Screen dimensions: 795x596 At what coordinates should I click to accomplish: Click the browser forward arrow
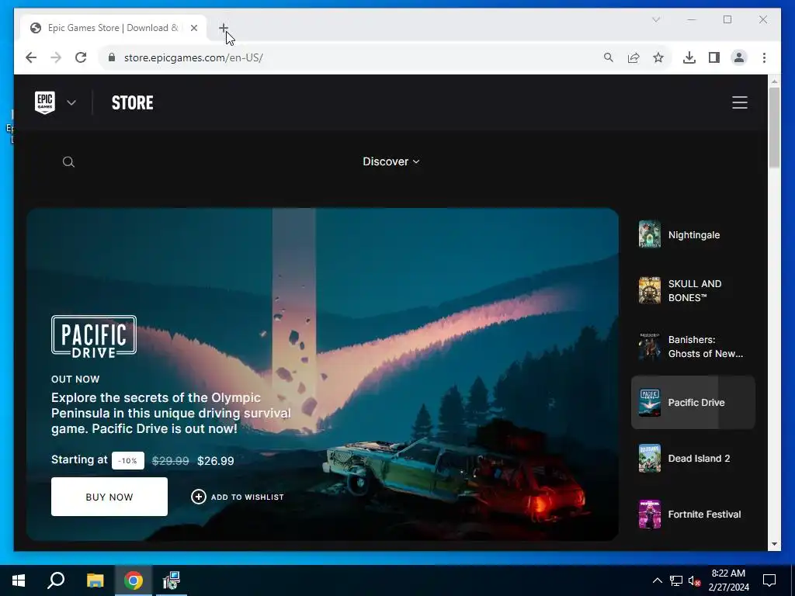click(x=56, y=57)
